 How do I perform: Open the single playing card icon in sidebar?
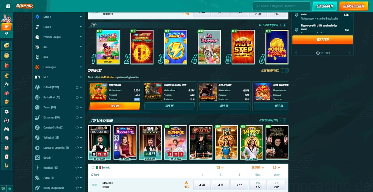pyautogui.click(x=6, y=157)
